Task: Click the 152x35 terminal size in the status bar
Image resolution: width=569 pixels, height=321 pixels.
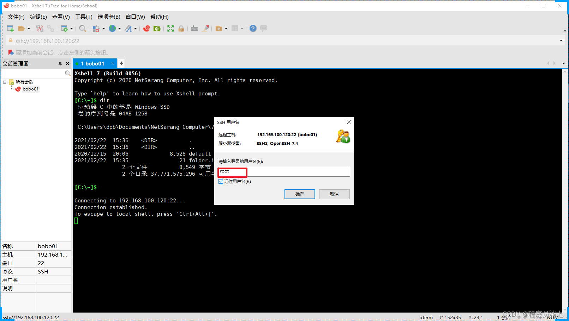Action: click(453, 317)
